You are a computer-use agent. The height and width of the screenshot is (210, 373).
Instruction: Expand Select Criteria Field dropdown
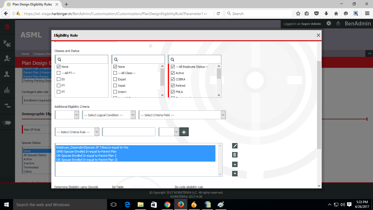tap(182, 115)
